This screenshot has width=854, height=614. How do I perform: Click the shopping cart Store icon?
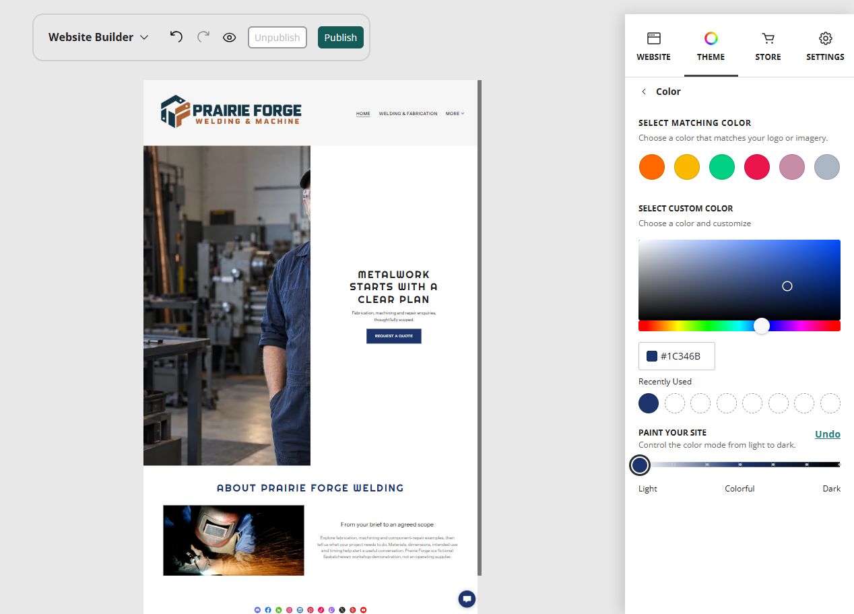(x=768, y=38)
